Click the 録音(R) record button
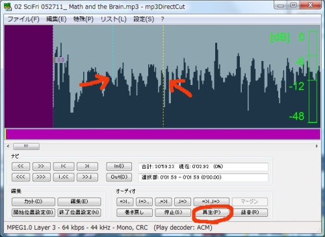The width and height of the screenshot is (325, 237). 250,212
